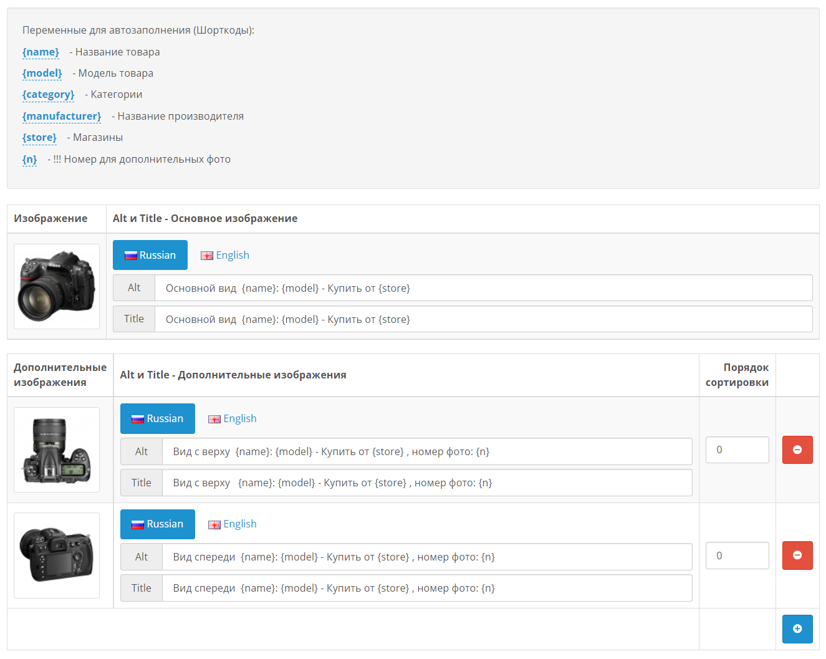Add a new additional image row
This screenshot has width=826, height=659.
pos(797,628)
